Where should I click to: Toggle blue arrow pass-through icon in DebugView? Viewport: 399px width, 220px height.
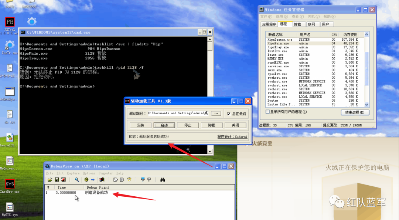click(x=93, y=180)
